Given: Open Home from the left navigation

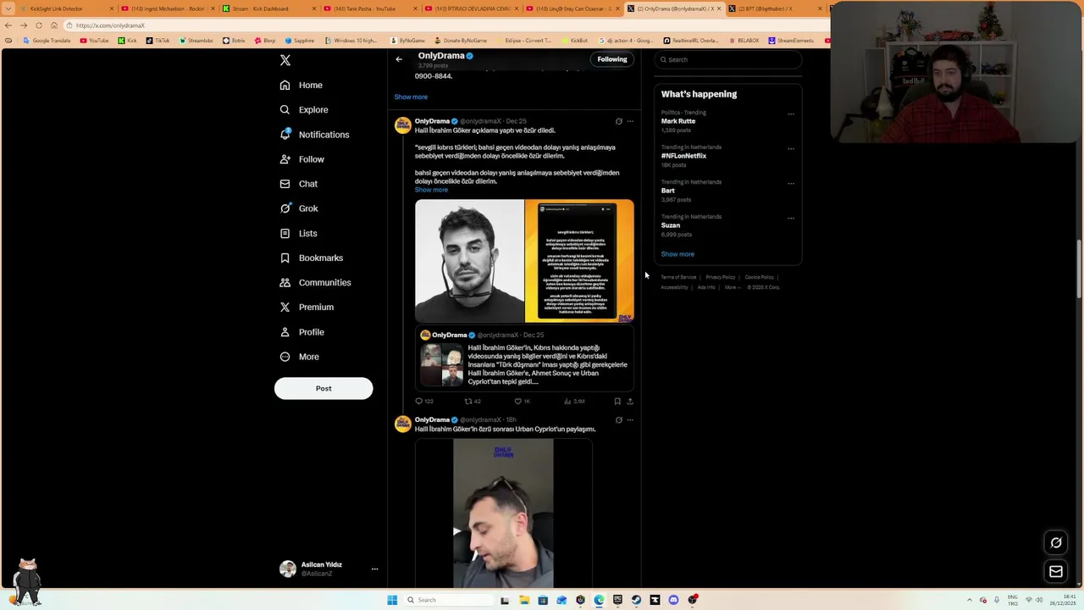Looking at the screenshot, I should pos(301,85).
